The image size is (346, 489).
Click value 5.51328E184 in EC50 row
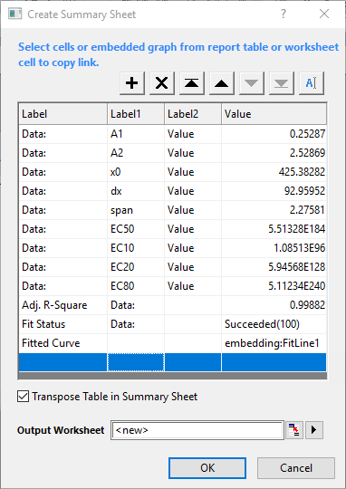pyautogui.click(x=274, y=229)
